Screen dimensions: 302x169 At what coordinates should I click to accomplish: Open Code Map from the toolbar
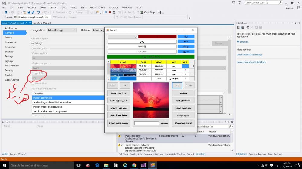[147, 12]
